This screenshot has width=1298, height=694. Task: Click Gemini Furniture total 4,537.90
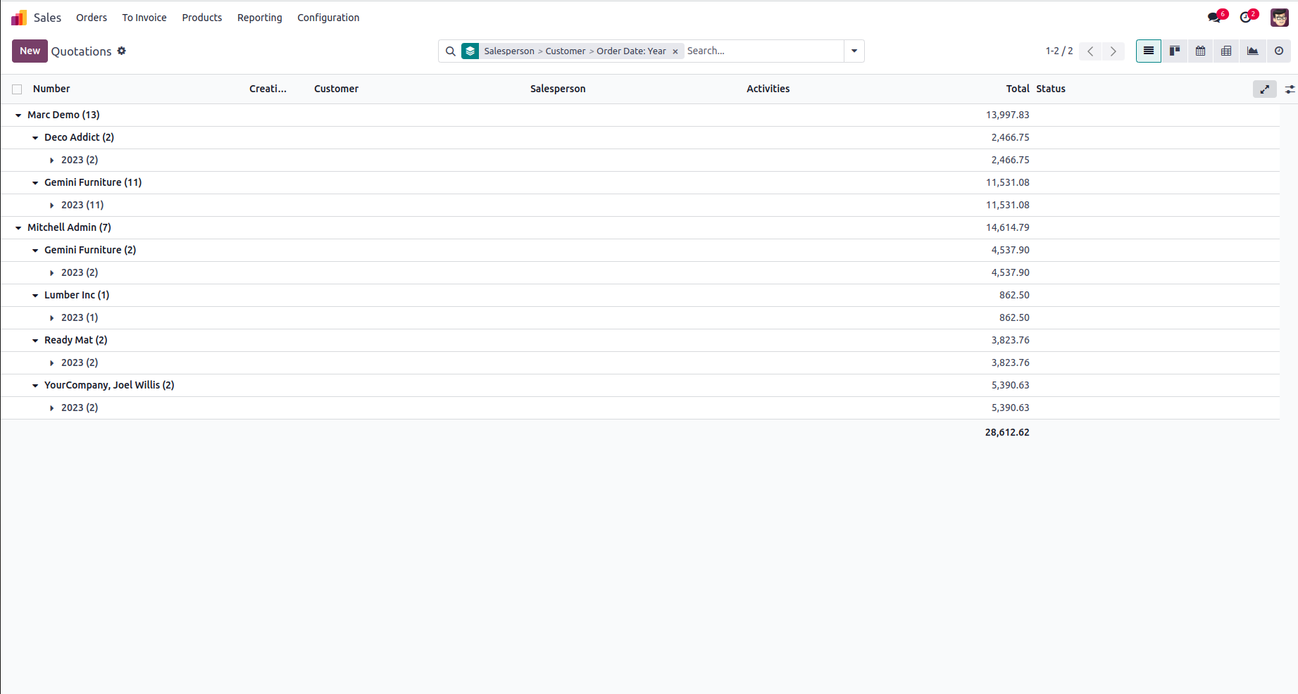click(1010, 250)
